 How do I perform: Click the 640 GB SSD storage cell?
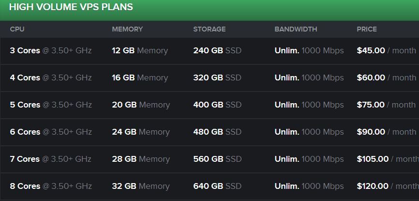pyautogui.click(x=217, y=186)
